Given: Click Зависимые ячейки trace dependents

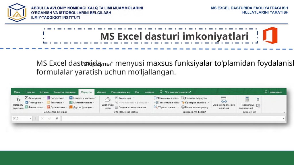Looking at the screenshot, I should coord(167,103).
